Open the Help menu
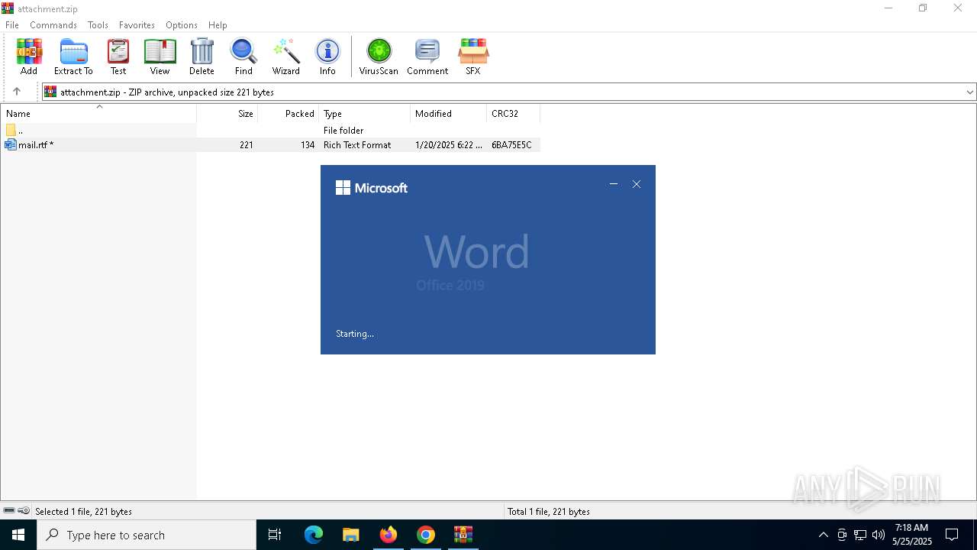This screenshot has height=550, width=977. [218, 25]
